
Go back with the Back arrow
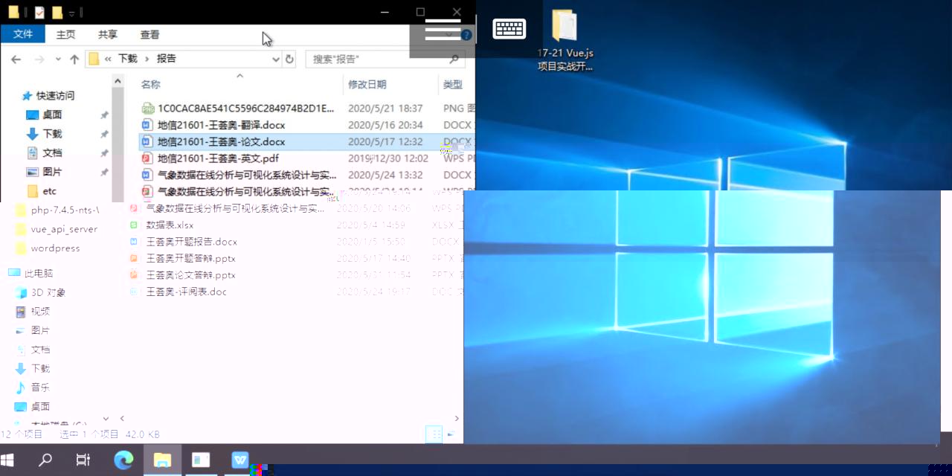[16, 59]
